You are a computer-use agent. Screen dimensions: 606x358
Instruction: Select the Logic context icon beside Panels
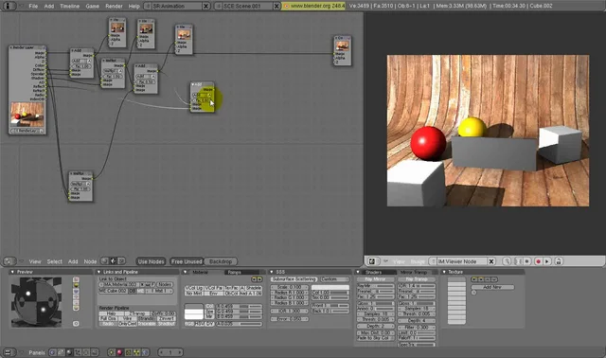[x=53, y=352]
